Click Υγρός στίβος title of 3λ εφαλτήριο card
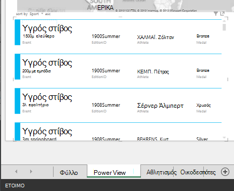The height and width of the screenshot is (191, 234). tap(47, 97)
